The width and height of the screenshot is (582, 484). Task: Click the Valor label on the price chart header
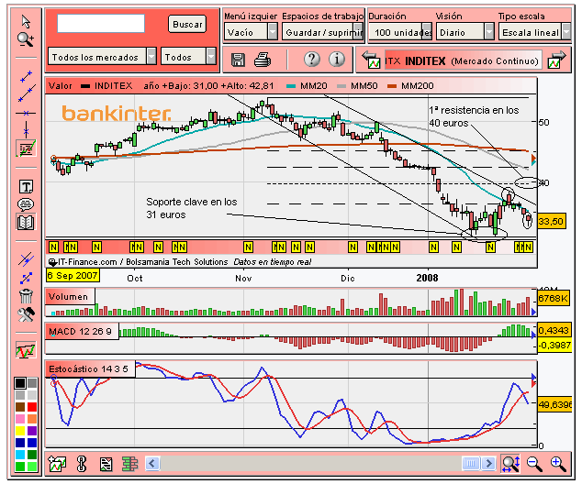point(61,86)
